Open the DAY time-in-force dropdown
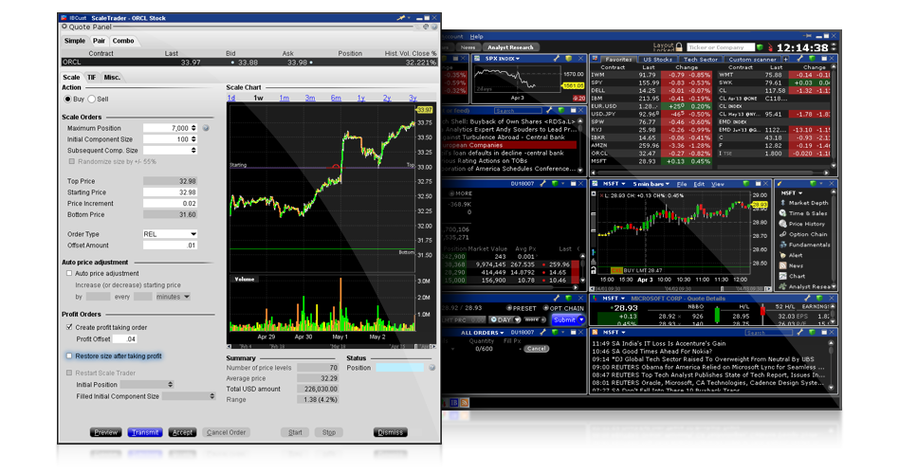 pyautogui.click(x=505, y=319)
